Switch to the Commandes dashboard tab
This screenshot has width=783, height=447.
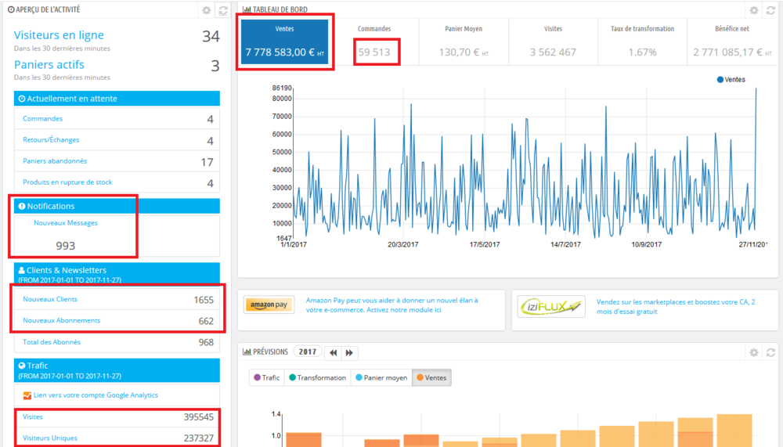[x=374, y=42]
